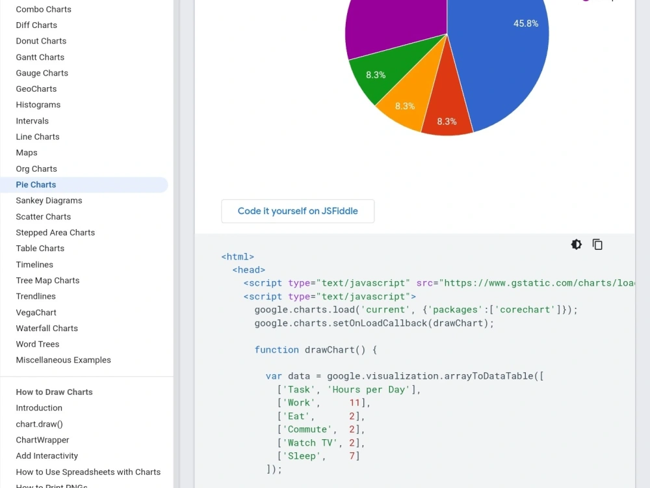Image resolution: width=650 pixels, height=488 pixels.
Task: Select VegaChart in sidebar
Action: (x=36, y=312)
